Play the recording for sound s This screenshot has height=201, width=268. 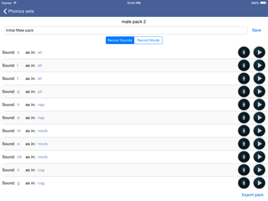(x=259, y=52)
